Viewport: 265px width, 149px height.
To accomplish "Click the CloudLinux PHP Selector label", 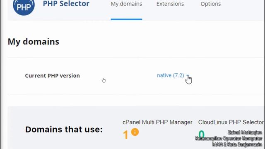I will point(231,122).
